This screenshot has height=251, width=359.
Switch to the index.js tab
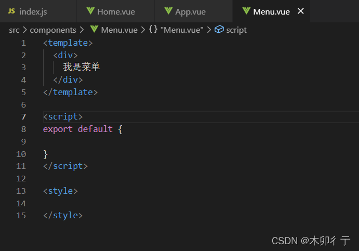(x=38, y=11)
